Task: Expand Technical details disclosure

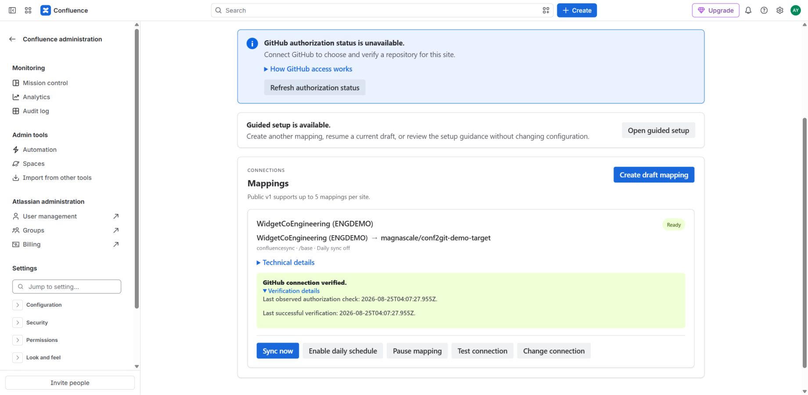Action: click(285, 262)
